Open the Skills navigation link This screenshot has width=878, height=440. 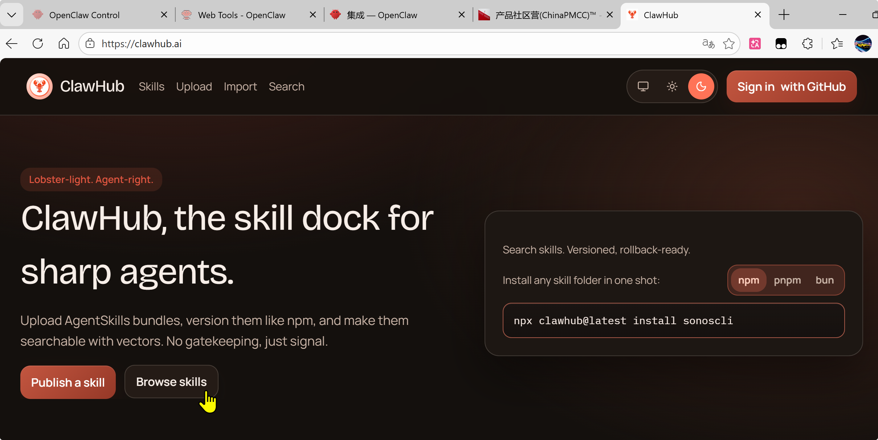(x=151, y=87)
